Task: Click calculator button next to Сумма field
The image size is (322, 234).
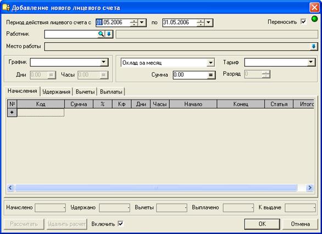Action: point(210,75)
